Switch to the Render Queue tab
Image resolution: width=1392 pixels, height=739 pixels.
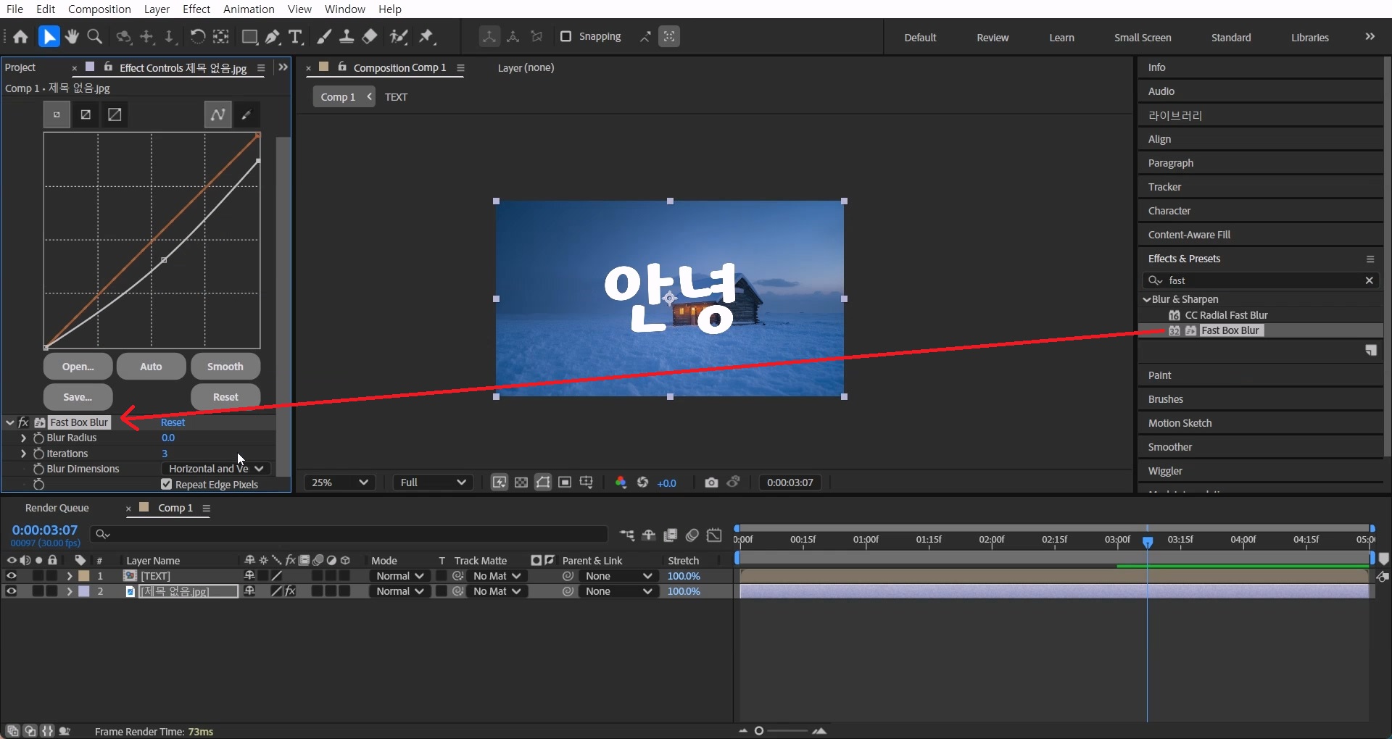tap(57, 508)
